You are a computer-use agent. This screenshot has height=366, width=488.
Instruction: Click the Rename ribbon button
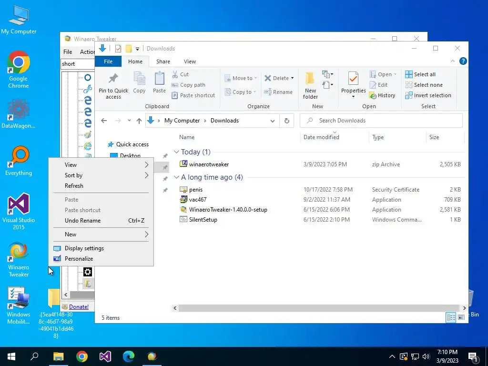(278, 92)
